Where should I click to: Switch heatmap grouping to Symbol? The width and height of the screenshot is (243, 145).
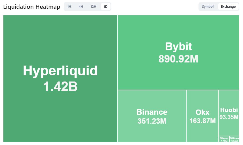tap(208, 7)
